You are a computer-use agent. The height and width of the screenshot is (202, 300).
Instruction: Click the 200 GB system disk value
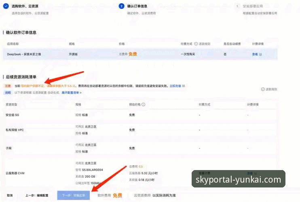coord(90,177)
